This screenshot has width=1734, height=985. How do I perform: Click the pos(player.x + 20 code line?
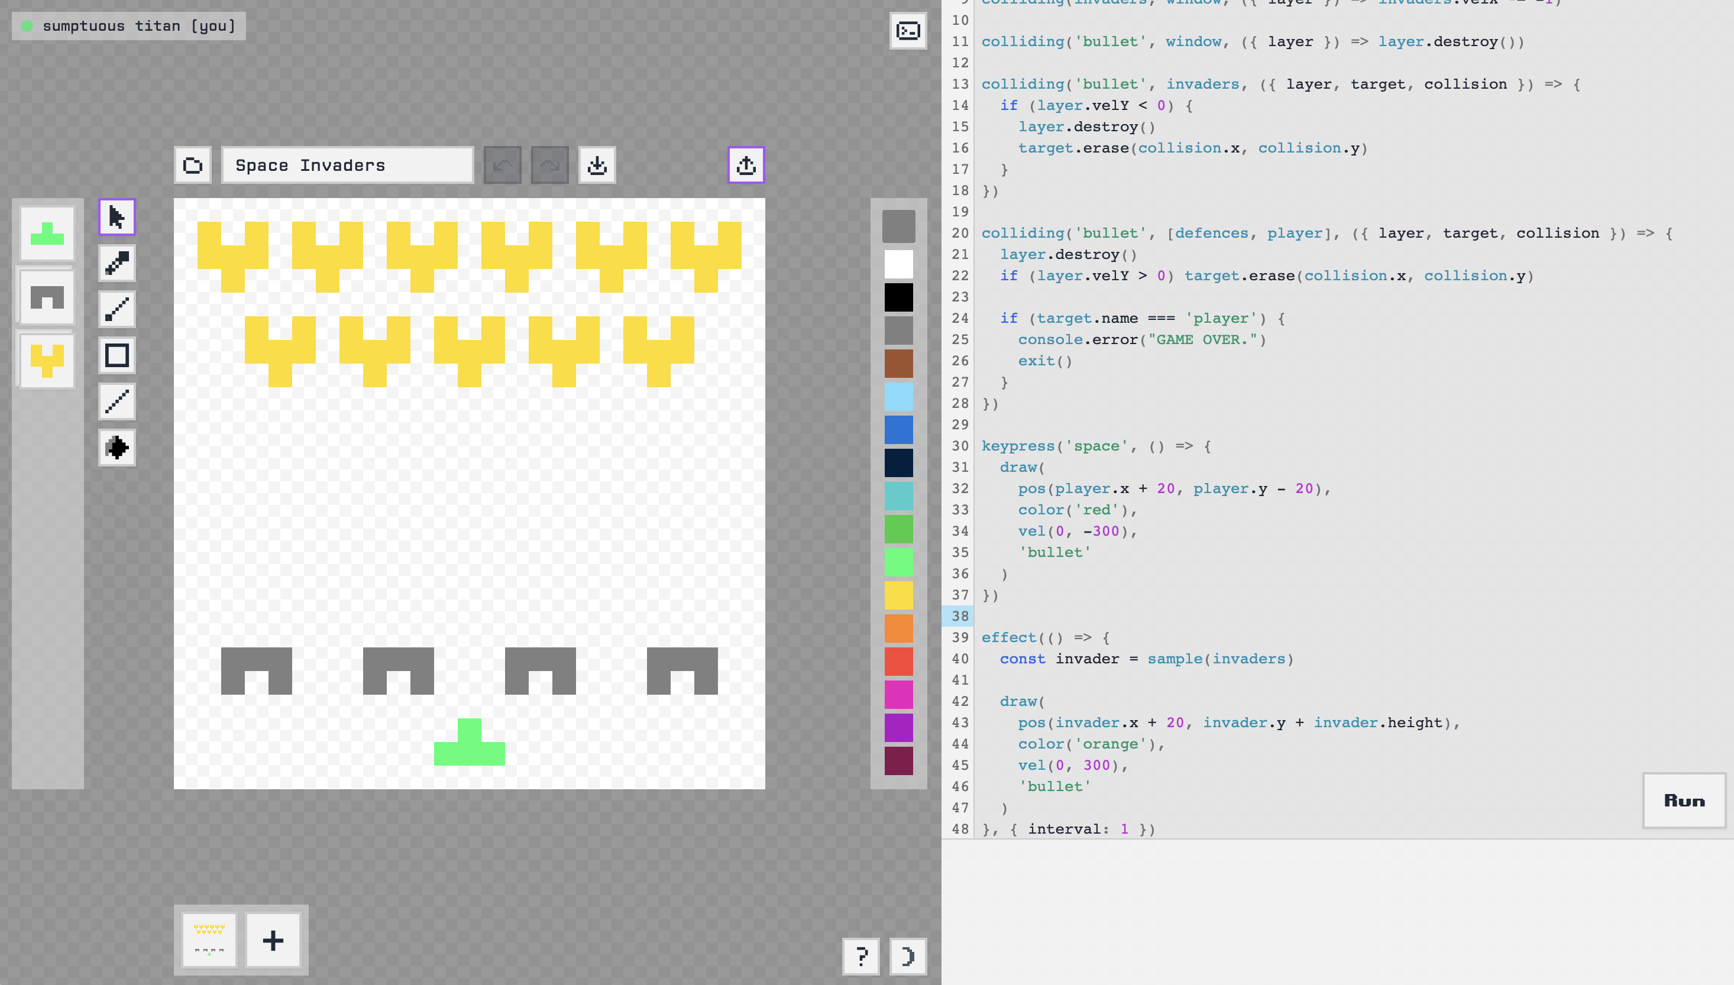click(x=1175, y=489)
